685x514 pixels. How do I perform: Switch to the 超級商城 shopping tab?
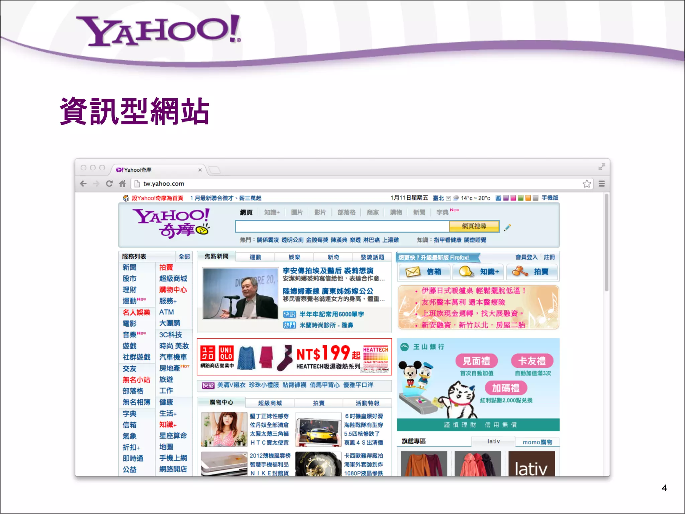(270, 403)
